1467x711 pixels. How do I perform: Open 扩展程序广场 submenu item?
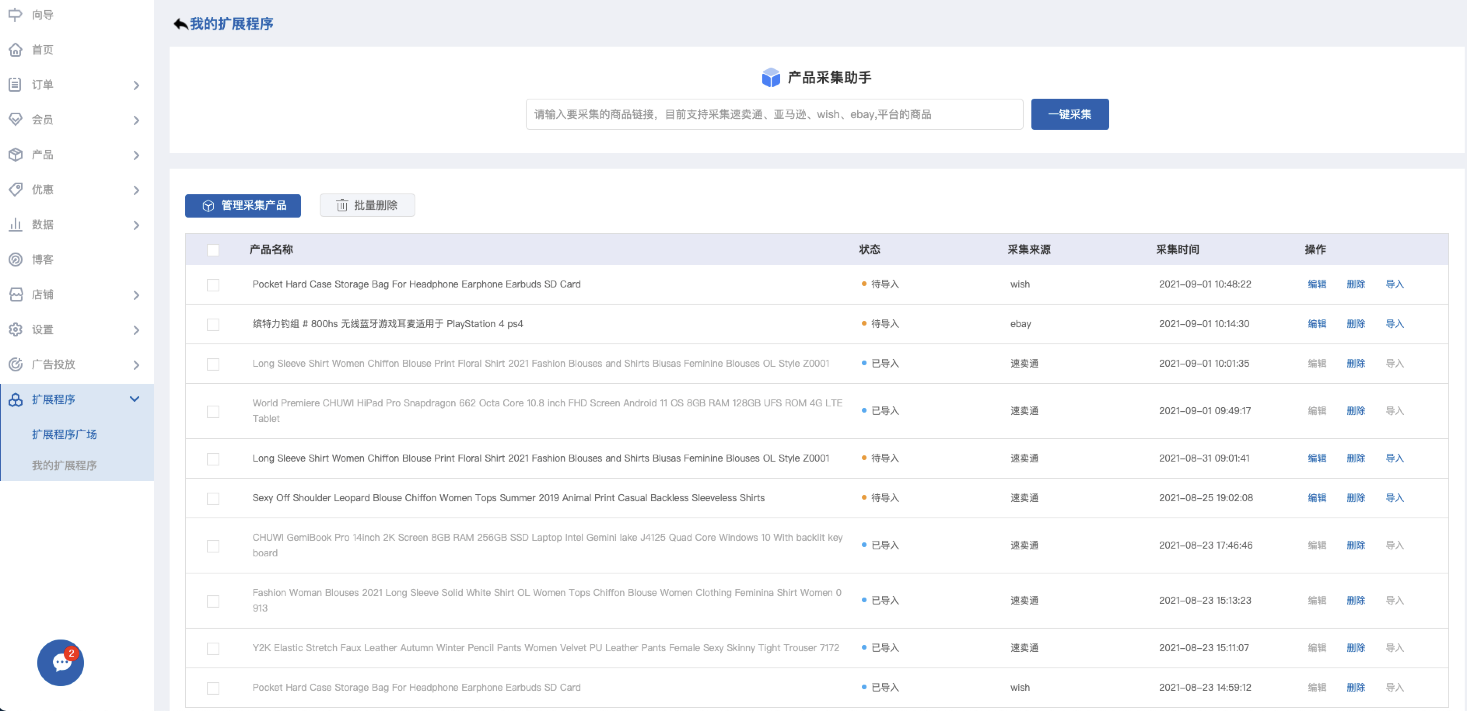tap(64, 434)
